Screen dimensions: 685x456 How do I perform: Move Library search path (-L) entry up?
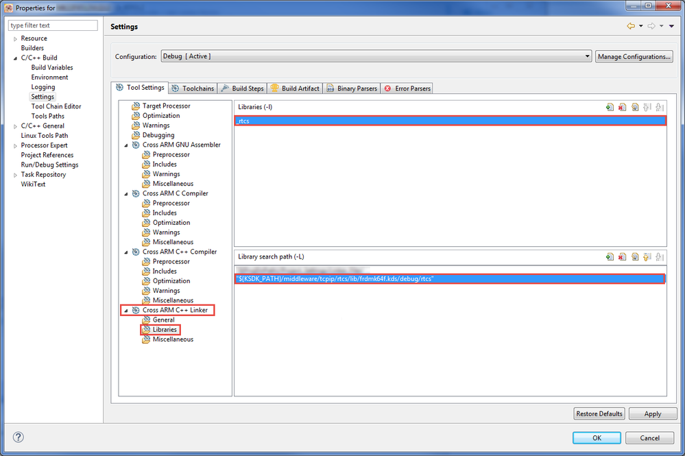click(x=647, y=257)
